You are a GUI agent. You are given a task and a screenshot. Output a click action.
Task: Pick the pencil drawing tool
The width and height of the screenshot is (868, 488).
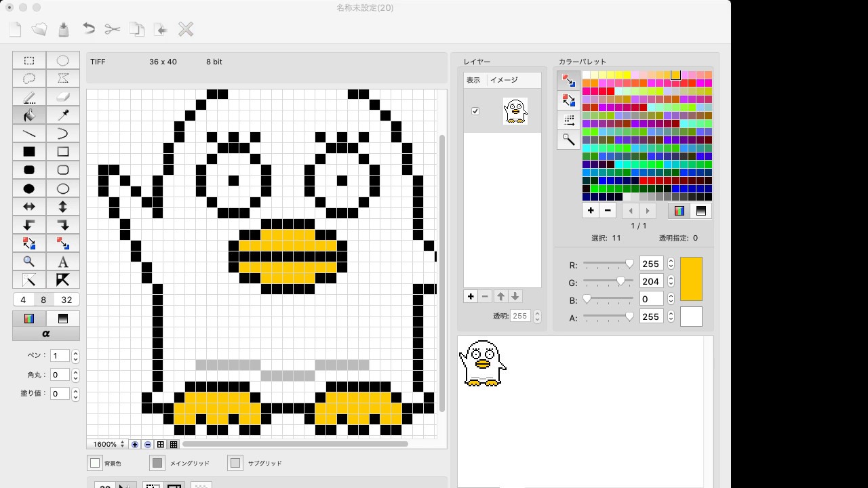[x=29, y=97]
